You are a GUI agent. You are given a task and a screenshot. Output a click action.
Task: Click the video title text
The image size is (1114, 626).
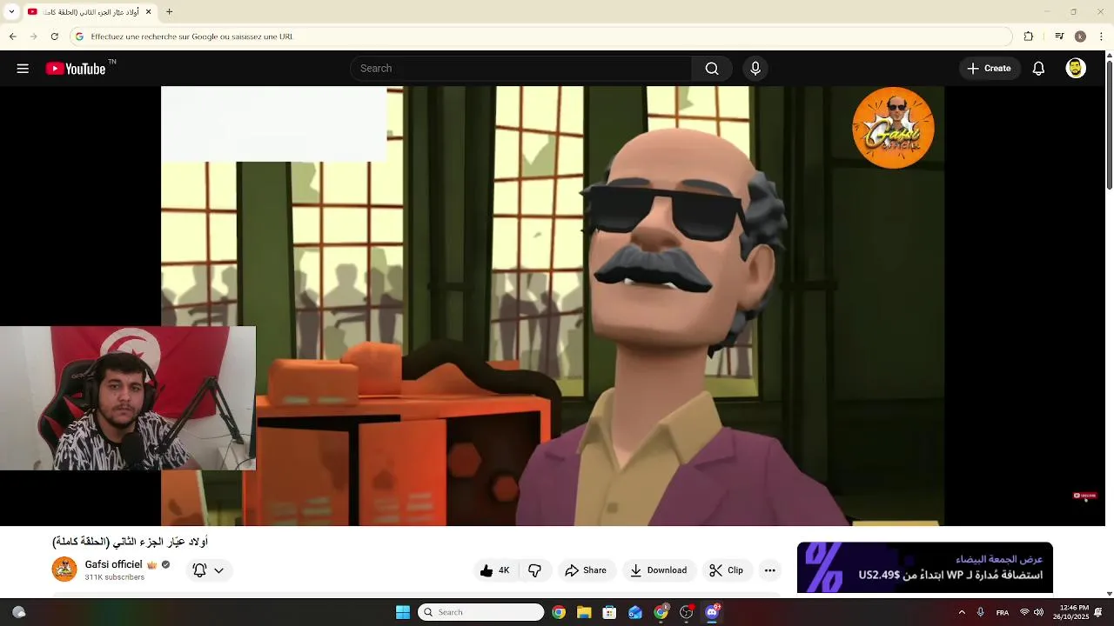coord(131,542)
